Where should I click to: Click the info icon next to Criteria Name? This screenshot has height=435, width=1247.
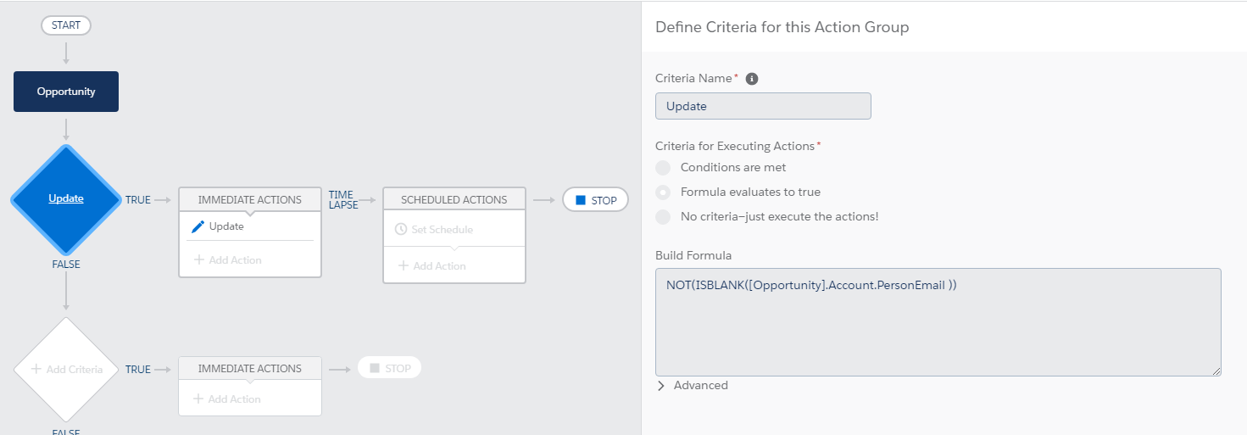751,79
